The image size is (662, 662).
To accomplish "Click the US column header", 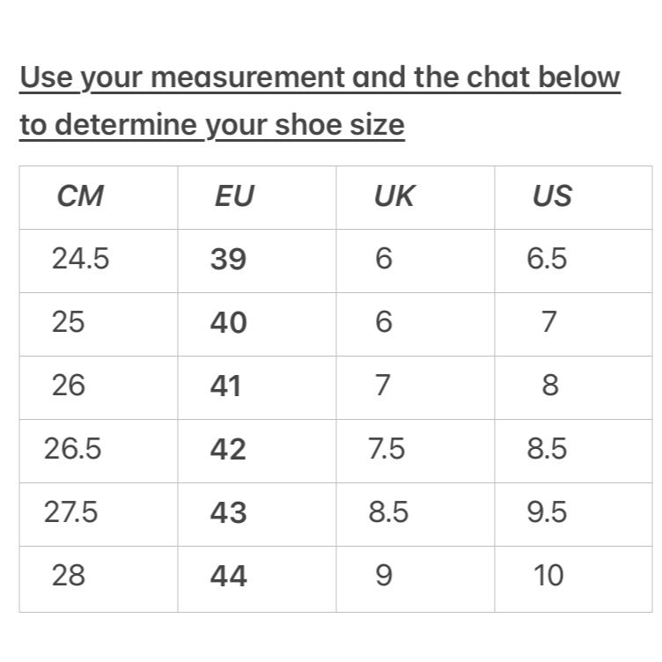I will (x=573, y=197).
